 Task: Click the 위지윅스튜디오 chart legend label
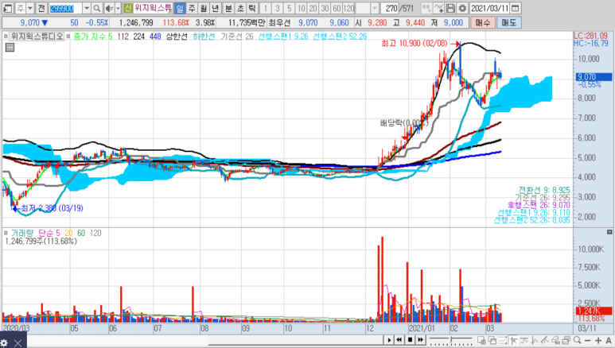pos(37,37)
